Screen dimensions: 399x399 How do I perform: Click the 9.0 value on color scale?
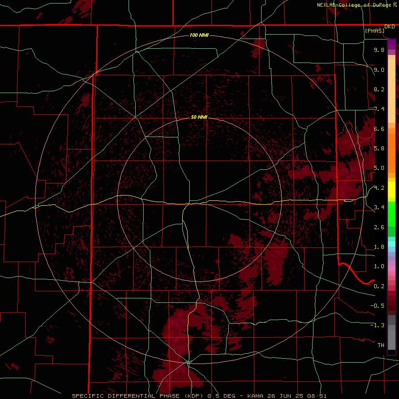tap(379, 70)
